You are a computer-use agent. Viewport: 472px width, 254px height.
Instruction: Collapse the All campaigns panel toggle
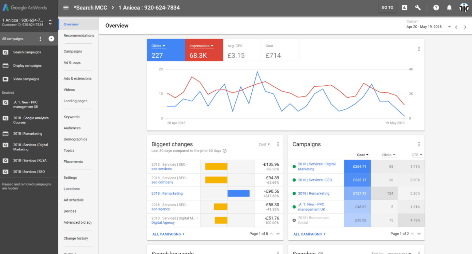click(51, 39)
